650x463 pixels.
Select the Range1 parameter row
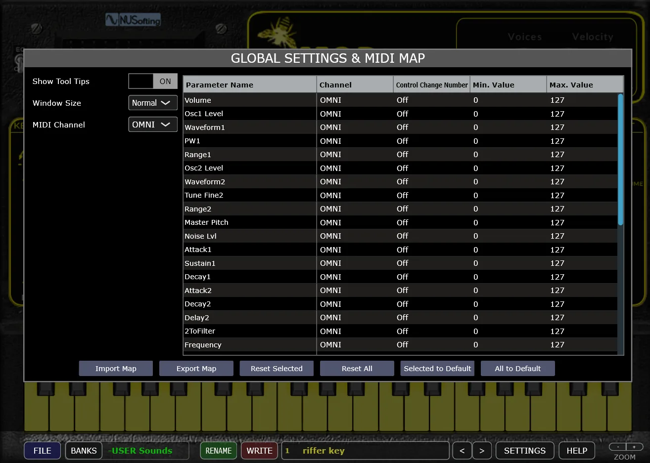pyautogui.click(x=400, y=155)
